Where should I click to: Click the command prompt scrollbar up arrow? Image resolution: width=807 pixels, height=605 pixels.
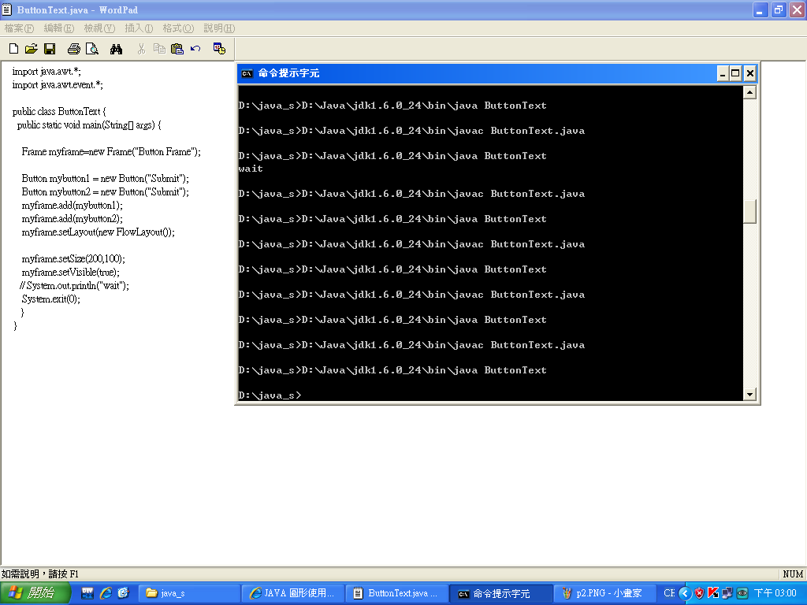click(x=750, y=93)
